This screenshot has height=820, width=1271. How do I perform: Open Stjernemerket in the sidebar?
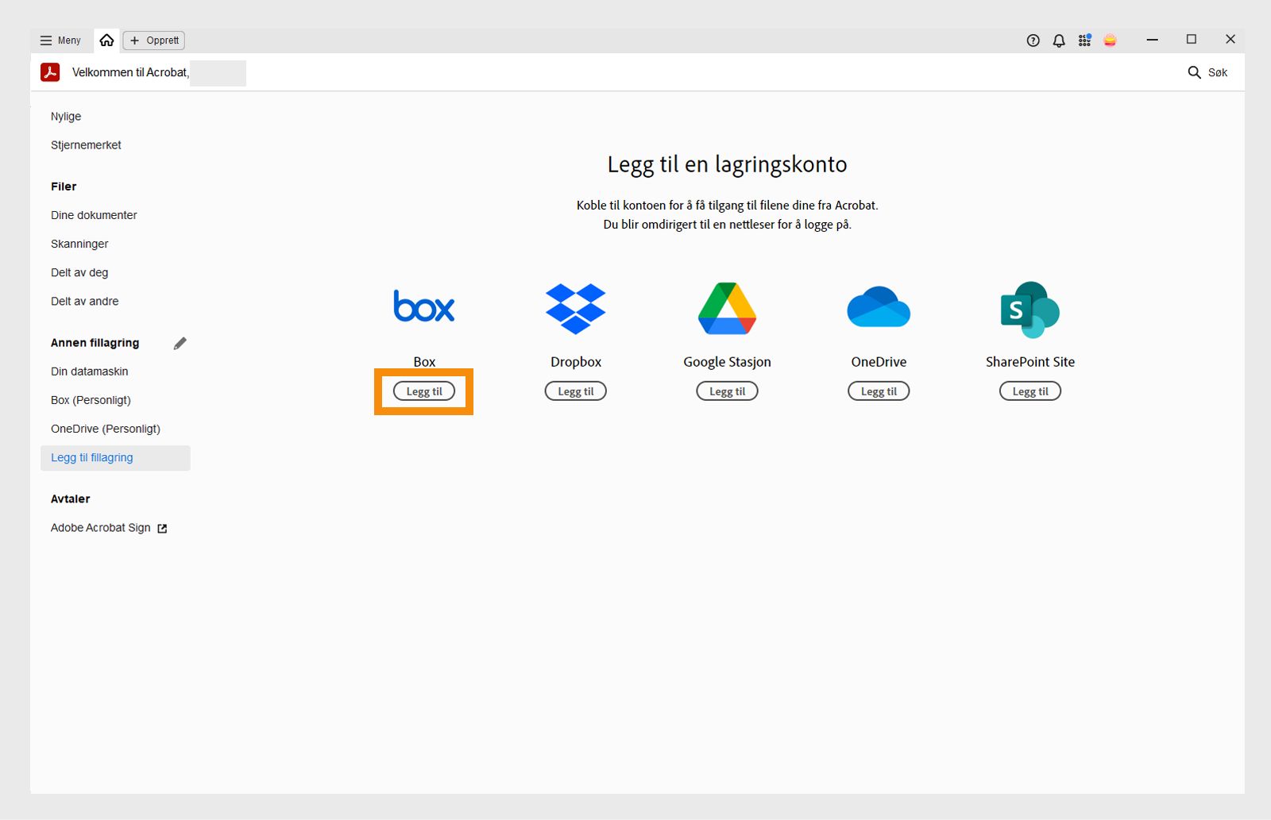(86, 145)
